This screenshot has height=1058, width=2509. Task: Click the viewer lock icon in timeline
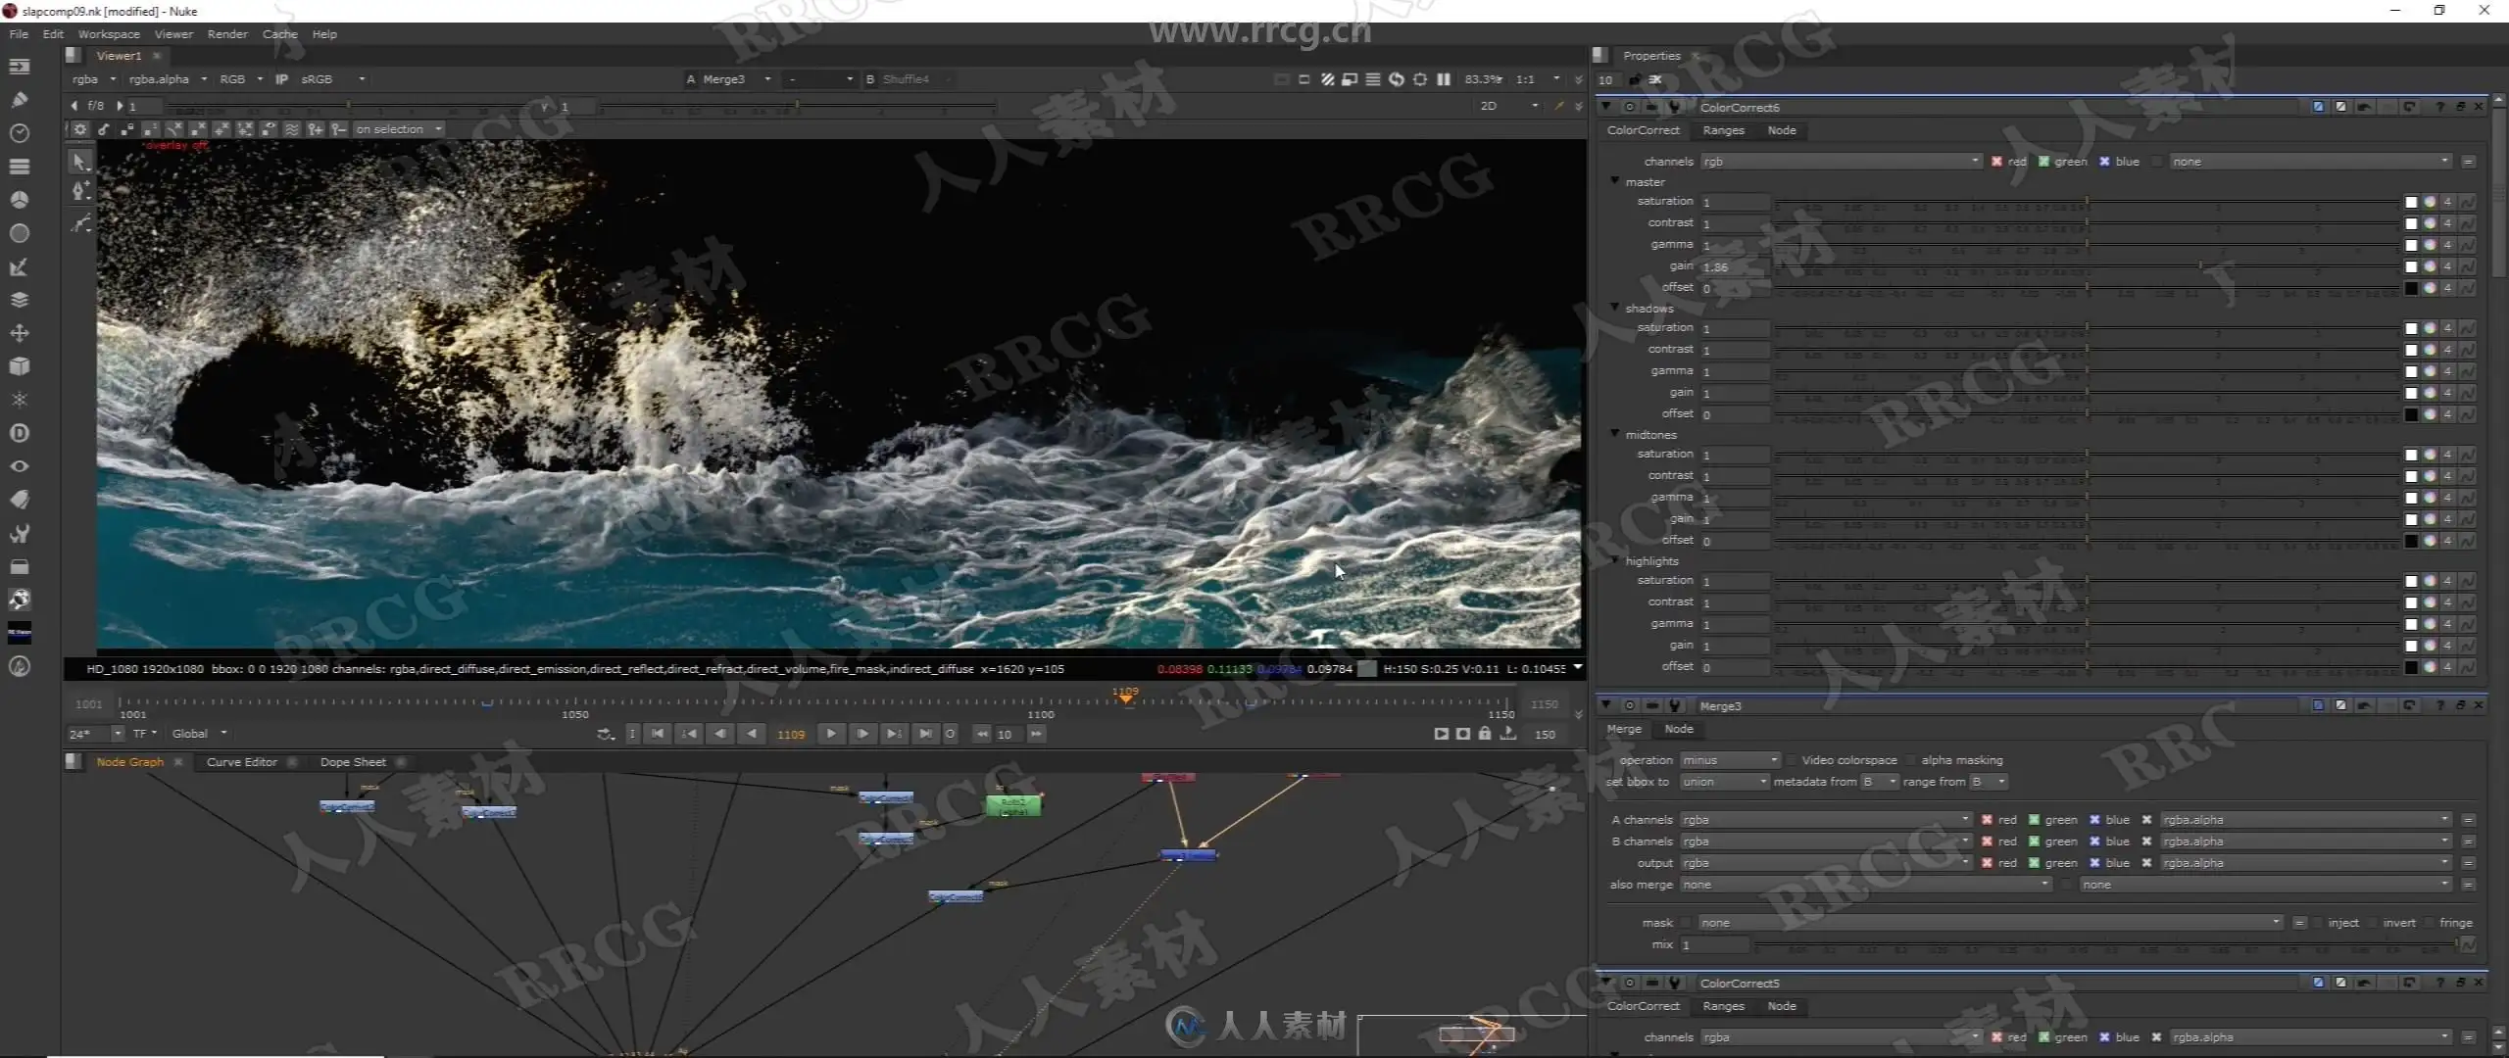pyautogui.click(x=1484, y=734)
